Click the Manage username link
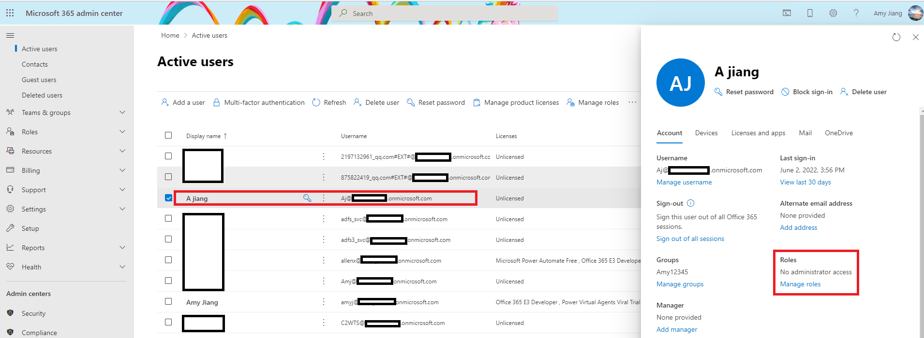Screen dimensions: 924x338 click(x=684, y=182)
